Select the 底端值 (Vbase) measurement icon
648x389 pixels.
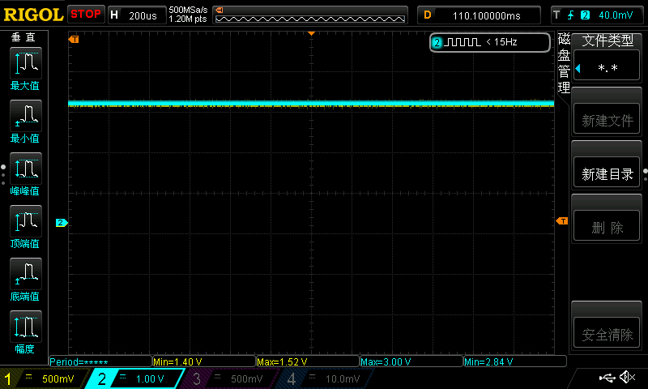26,274
